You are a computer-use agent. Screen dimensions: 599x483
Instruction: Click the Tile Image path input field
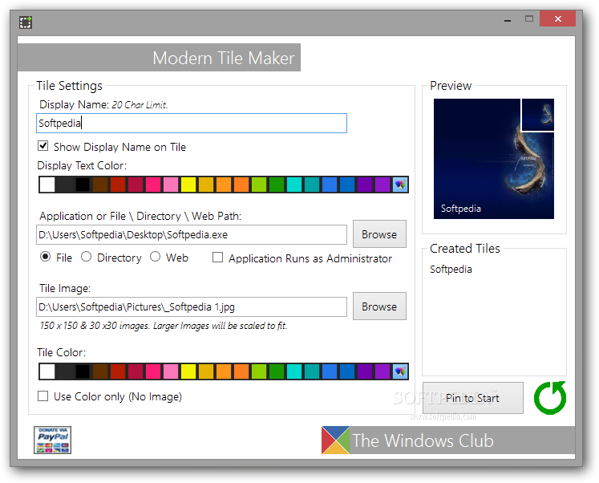[x=192, y=306]
